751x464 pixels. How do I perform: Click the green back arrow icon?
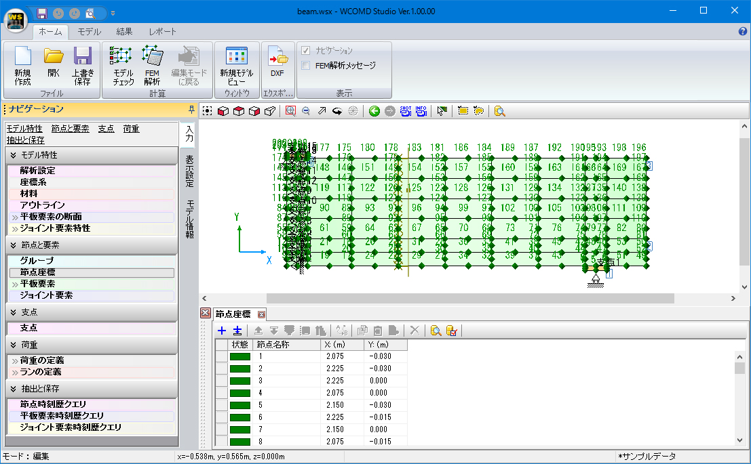[374, 111]
